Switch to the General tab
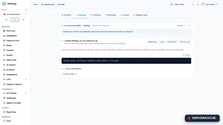The height and width of the screenshot is (125, 223). click(66, 15)
